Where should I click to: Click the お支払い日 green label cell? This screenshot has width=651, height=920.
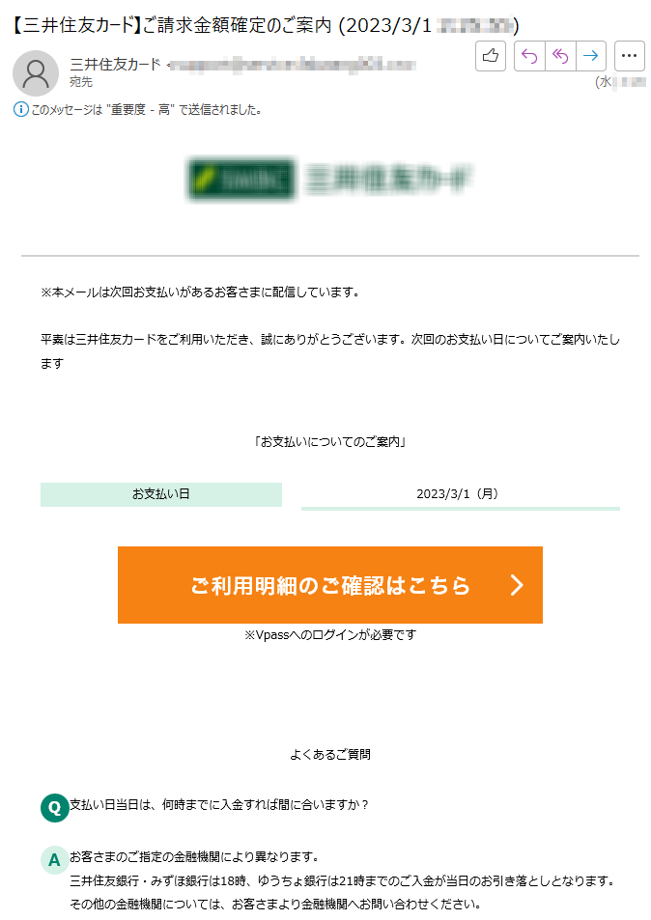pyautogui.click(x=161, y=494)
